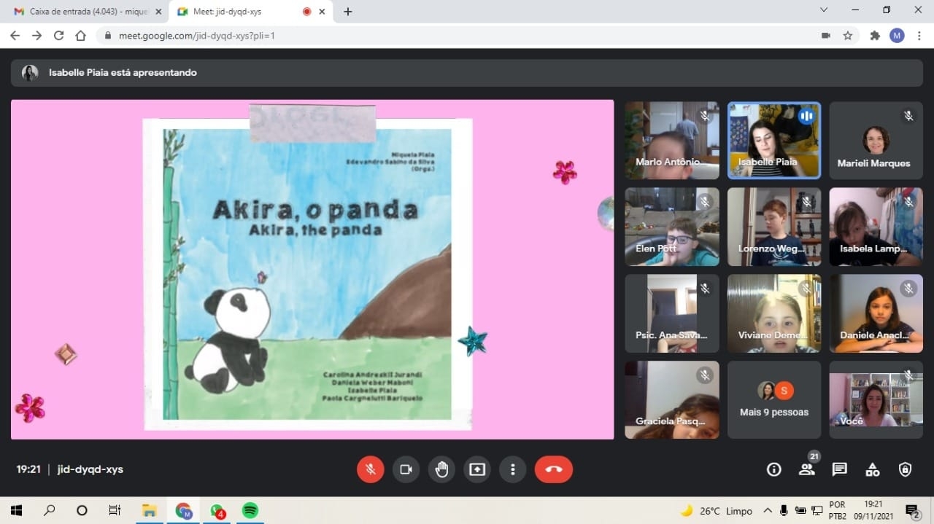Toggle the camera button off

pyautogui.click(x=406, y=469)
